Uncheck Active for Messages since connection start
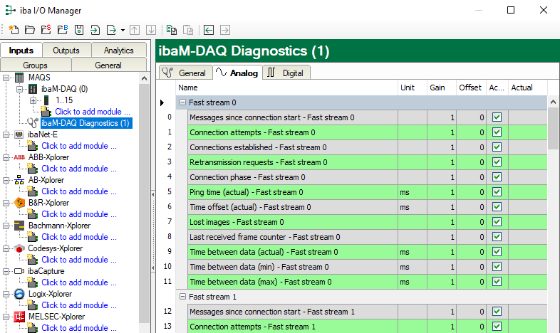Image resolution: width=560 pixels, height=333 pixels. point(497,117)
